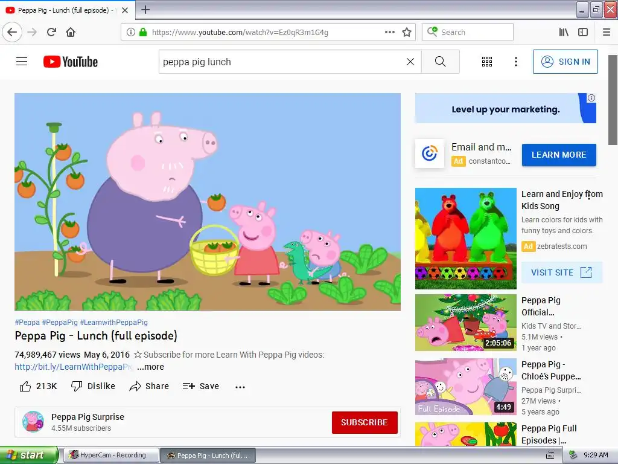
Task: Click the page vertical scrollbar thumb
Action: click(613, 100)
